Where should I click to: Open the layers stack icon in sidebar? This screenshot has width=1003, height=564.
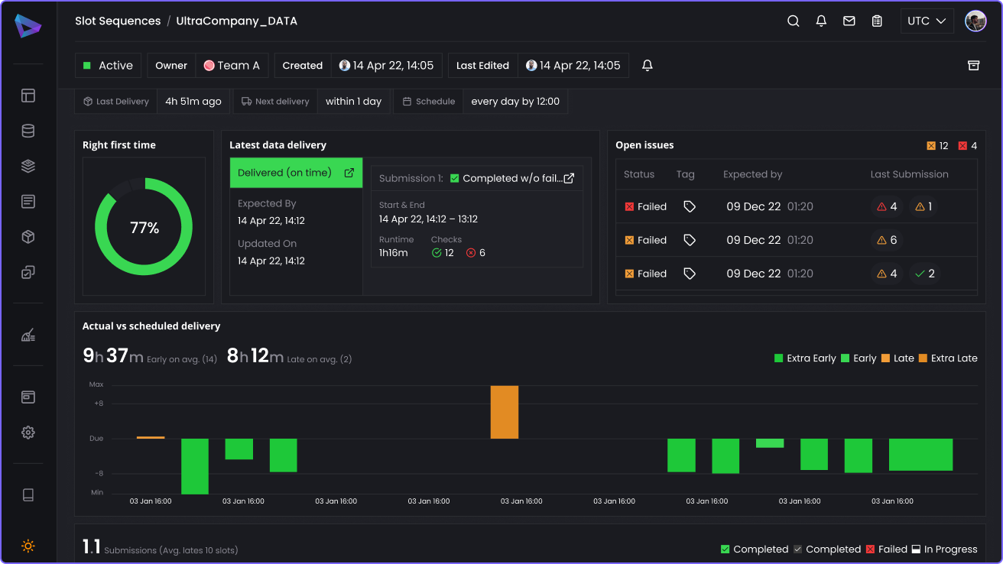(x=28, y=167)
